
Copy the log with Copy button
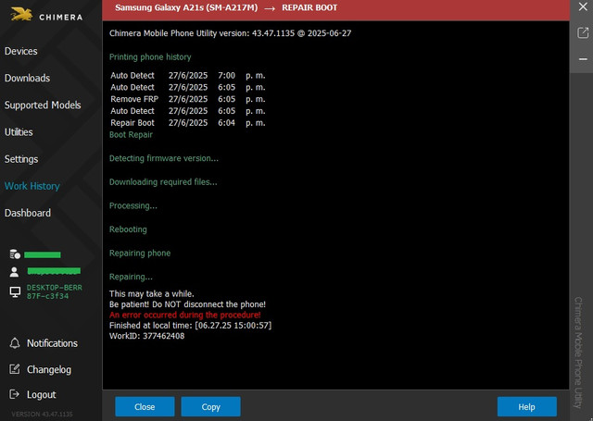210,406
